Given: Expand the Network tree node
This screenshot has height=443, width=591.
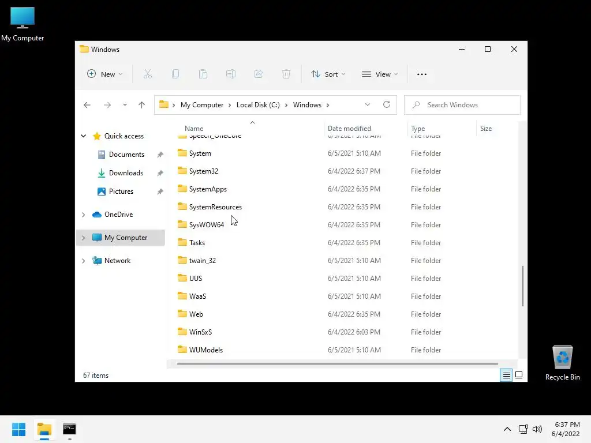Looking at the screenshot, I should (83, 261).
